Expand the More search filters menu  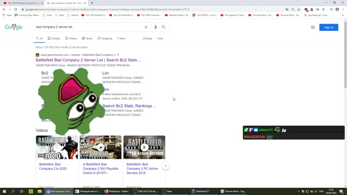pyautogui.click(x=121, y=38)
